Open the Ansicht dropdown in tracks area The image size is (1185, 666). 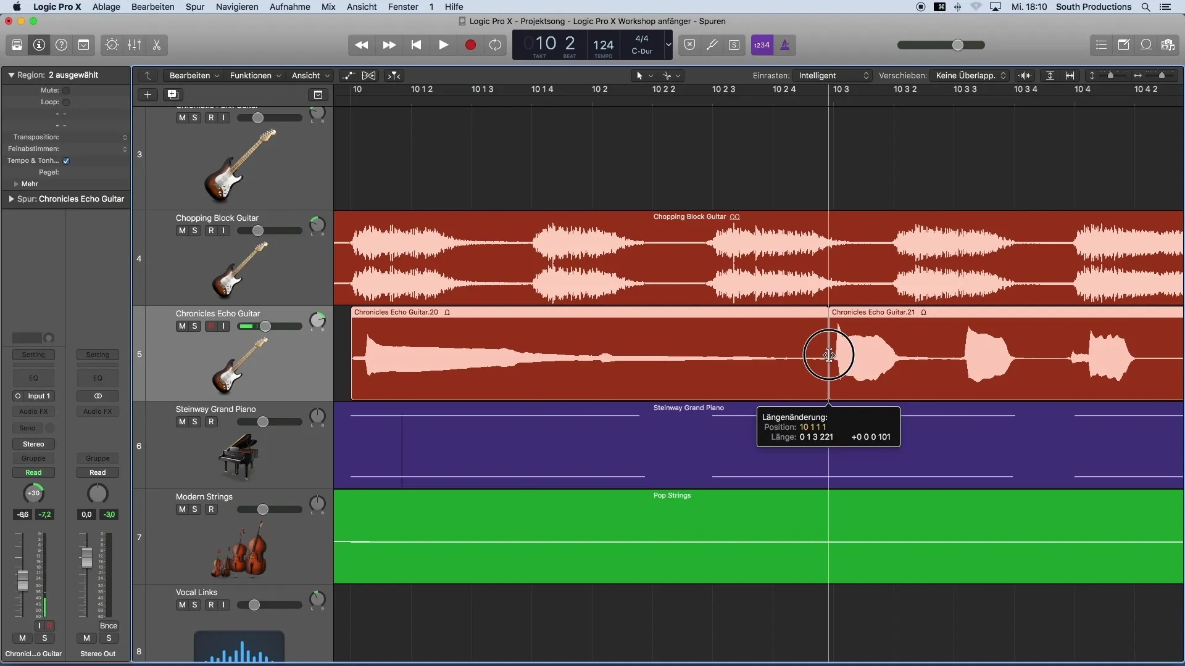pos(310,75)
